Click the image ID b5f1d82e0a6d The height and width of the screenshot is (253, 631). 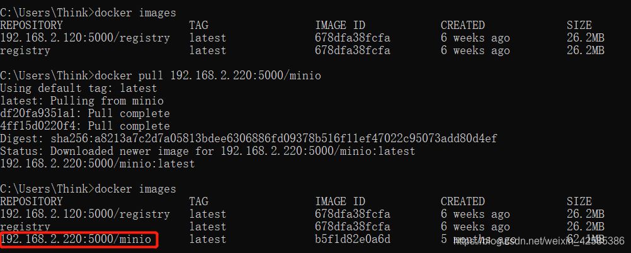point(352,239)
